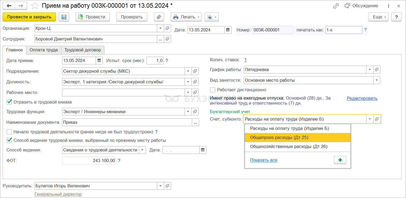Viewport: 406px width, 198px height.
Task: Mark document as favorite with star icon
Action: pos(35,6)
